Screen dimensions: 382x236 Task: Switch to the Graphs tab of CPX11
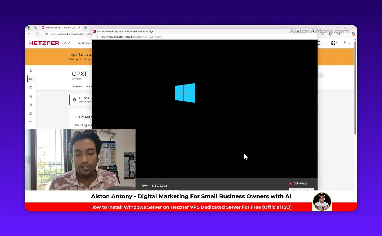point(89,86)
